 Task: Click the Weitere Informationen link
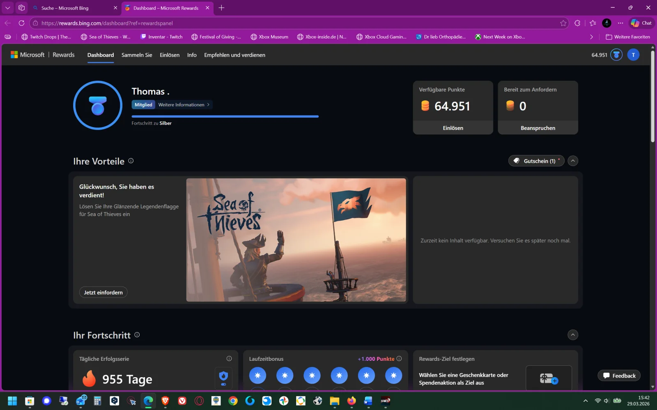(x=184, y=105)
